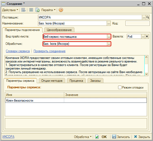153x141 pixels.
Task: Switch to the Ценообразование tab
Action: pyautogui.click(x=59, y=30)
